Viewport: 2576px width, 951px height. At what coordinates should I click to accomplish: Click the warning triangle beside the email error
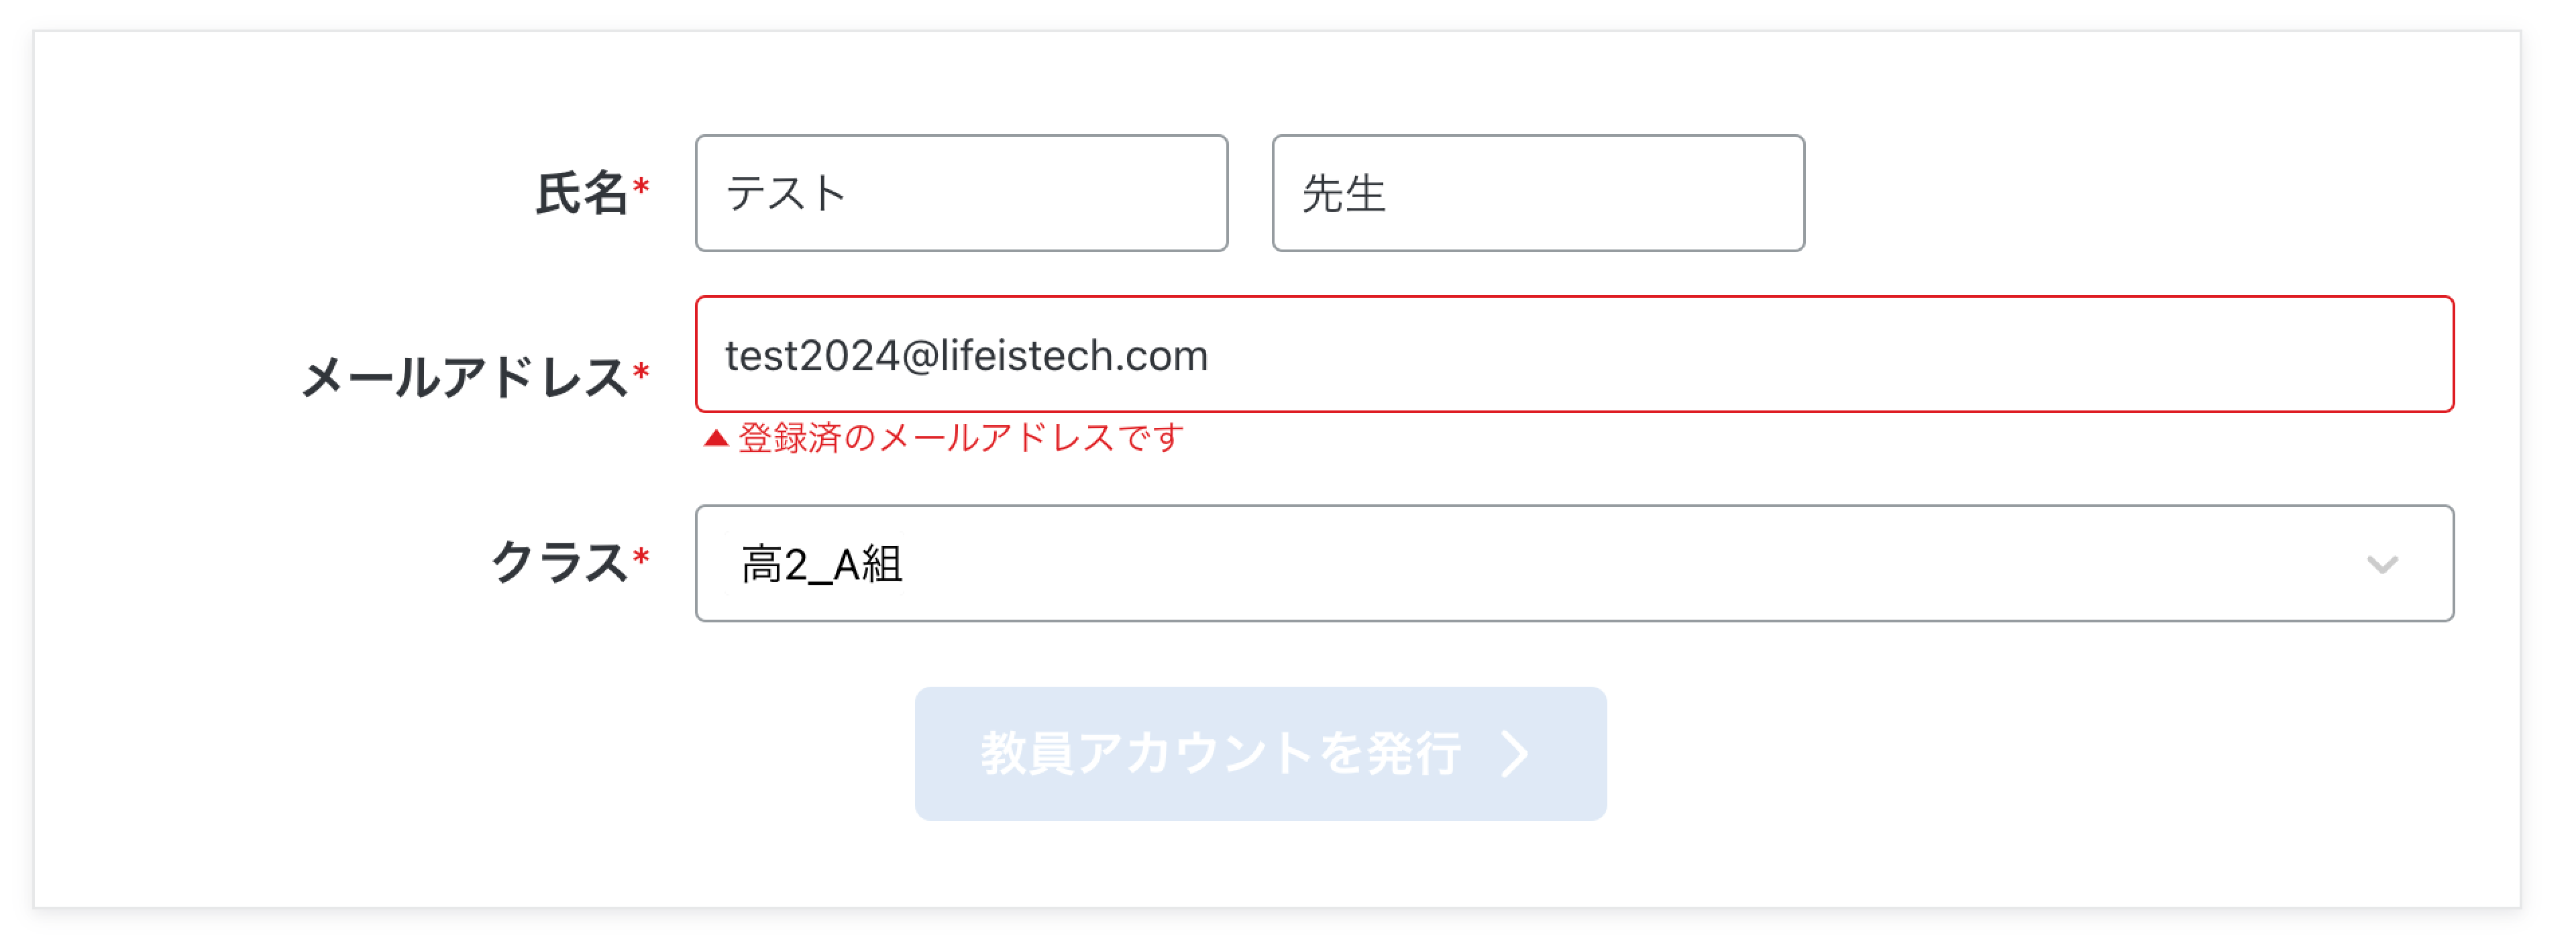[715, 438]
